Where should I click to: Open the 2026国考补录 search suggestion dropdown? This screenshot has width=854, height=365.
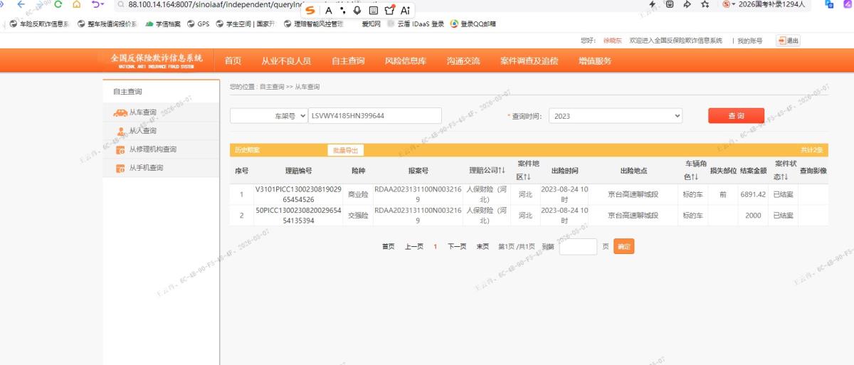tap(734, 4)
